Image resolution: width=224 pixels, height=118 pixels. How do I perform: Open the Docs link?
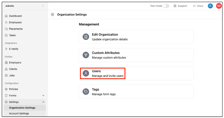click(198, 6)
